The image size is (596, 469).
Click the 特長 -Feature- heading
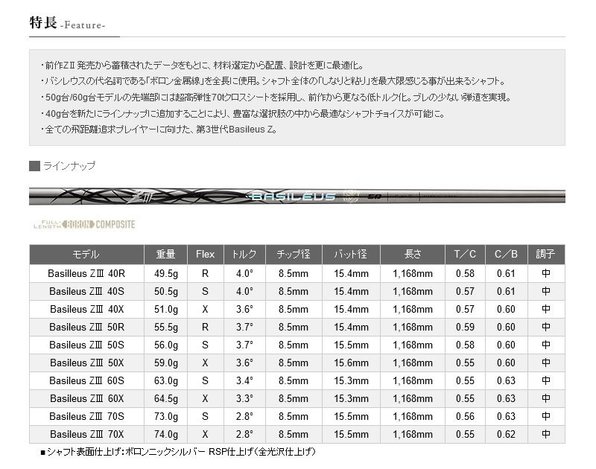(67, 23)
